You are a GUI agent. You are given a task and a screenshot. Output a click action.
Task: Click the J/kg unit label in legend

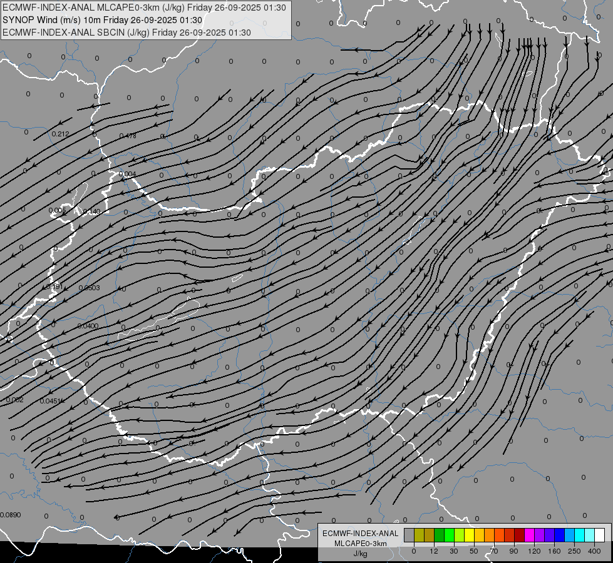click(x=360, y=554)
